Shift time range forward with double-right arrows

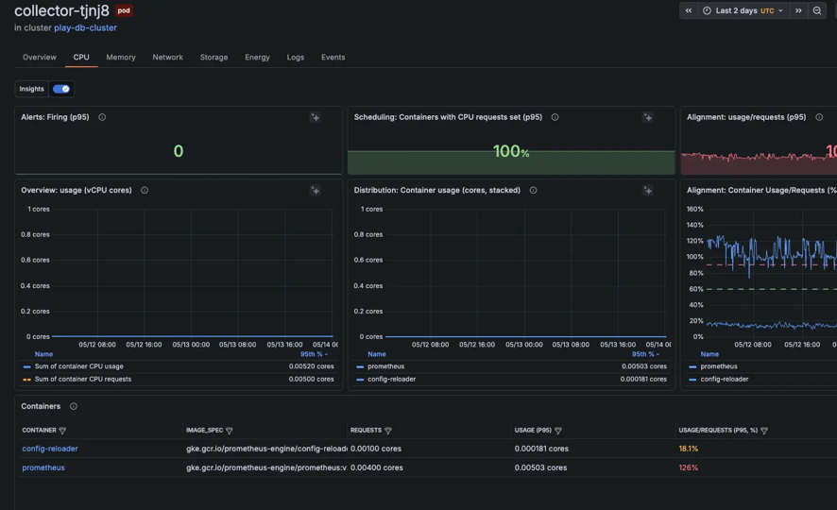[798, 10]
